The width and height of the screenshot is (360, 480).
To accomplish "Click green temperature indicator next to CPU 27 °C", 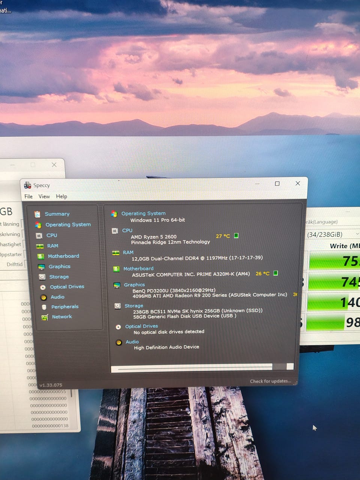I will click(236, 235).
